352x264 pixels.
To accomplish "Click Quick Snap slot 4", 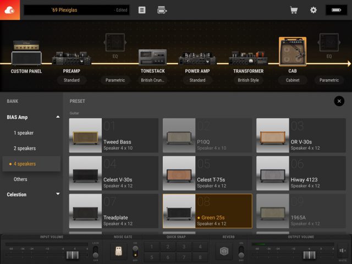I will [x=200, y=247].
